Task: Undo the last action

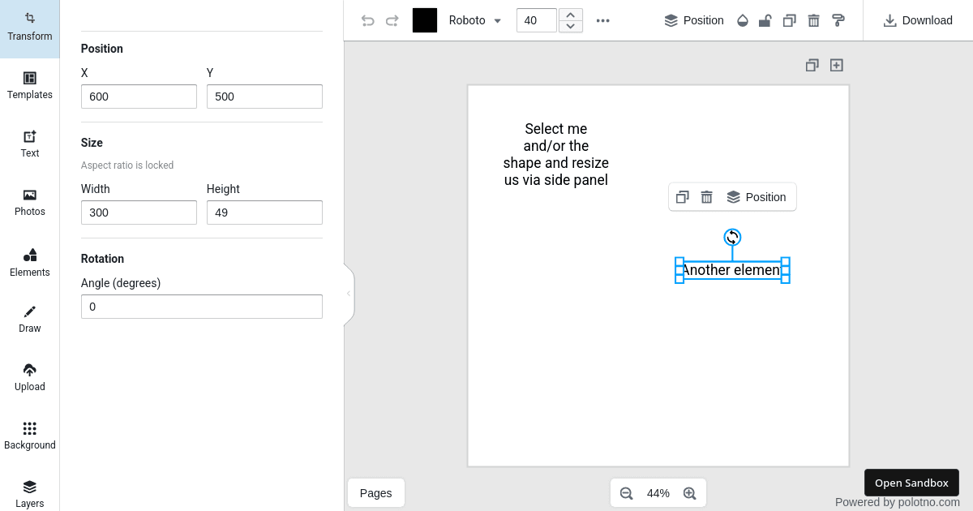Action: tap(368, 20)
